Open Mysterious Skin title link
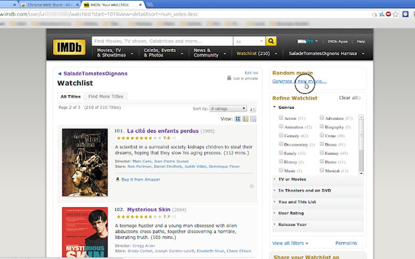The height and width of the screenshot is (259, 415). click(x=149, y=209)
